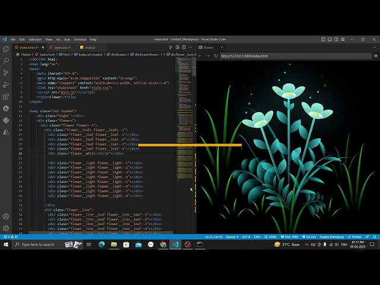
Task: Open the Accounts menu in activity bar
Action: tap(6, 216)
